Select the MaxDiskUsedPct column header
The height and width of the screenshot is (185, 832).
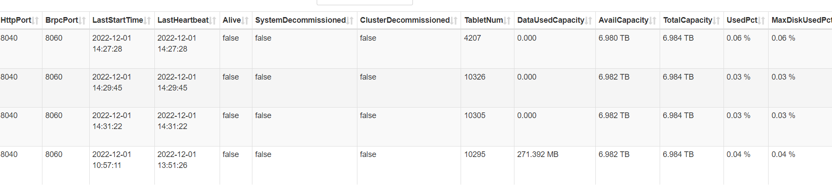[801, 20]
